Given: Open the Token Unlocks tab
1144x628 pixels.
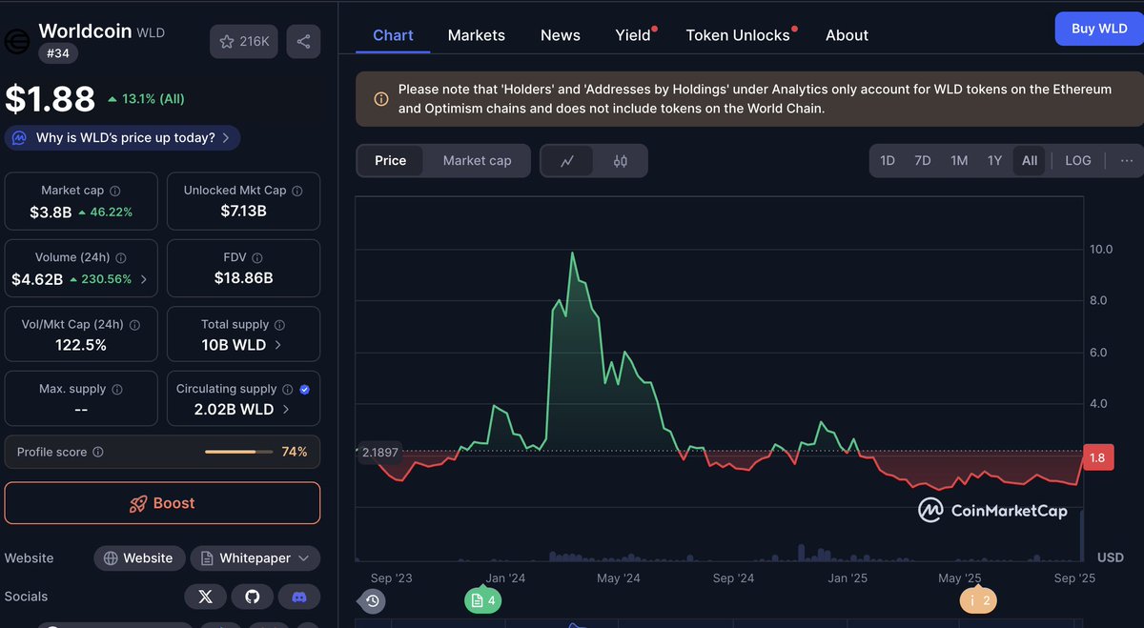Looking at the screenshot, I should point(740,35).
